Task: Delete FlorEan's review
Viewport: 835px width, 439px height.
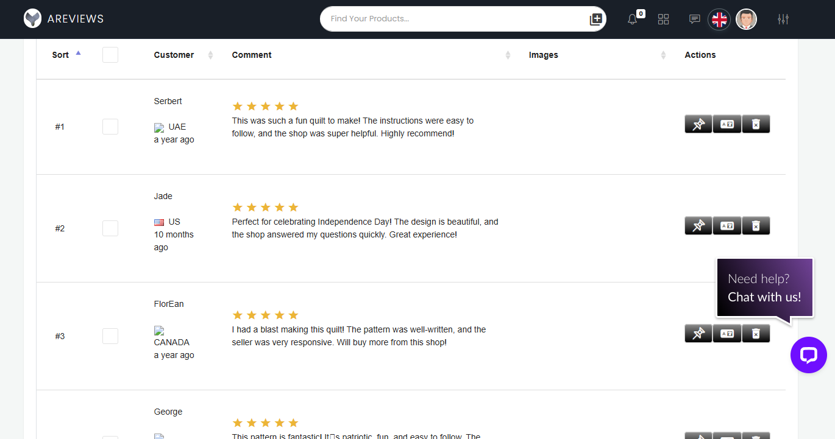Action: (756, 334)
